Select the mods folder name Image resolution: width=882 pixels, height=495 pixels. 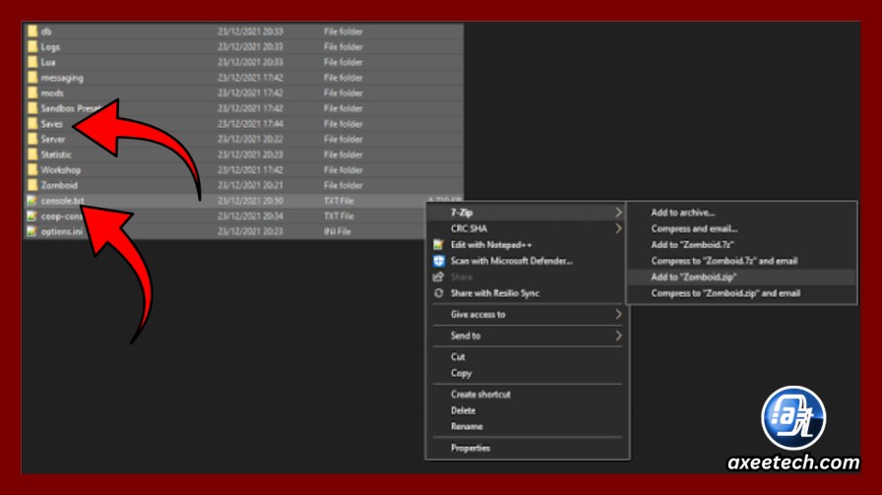52,93
